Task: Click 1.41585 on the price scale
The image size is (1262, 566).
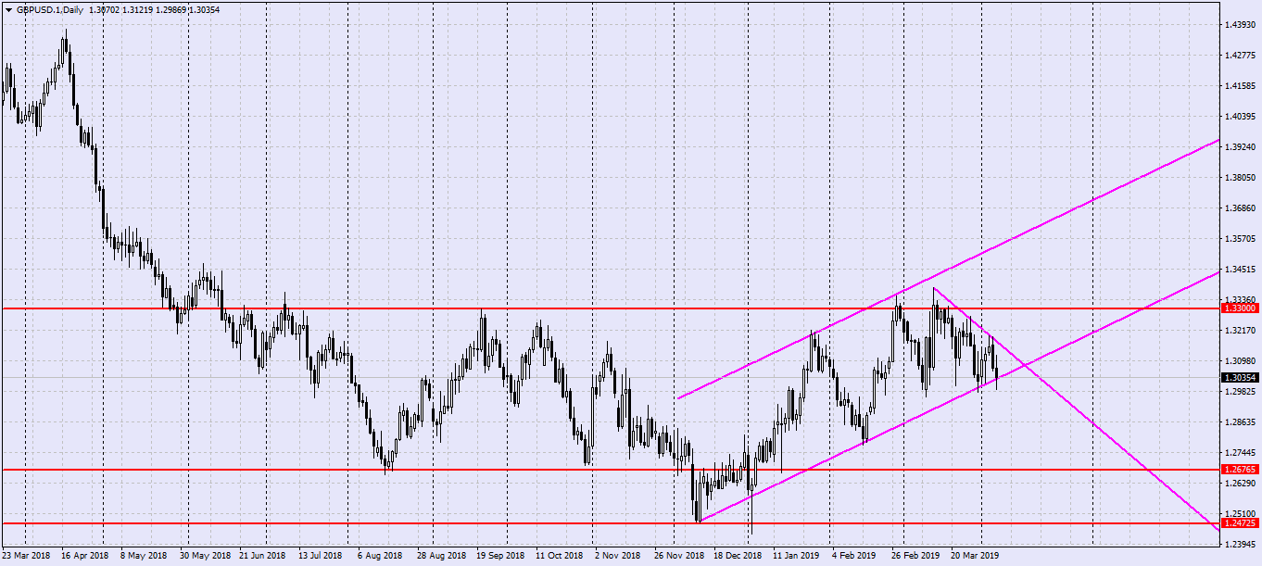Action: point(1240,85)
